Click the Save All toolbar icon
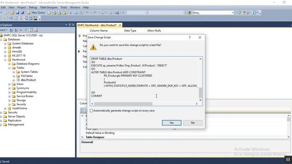Viewport: 292px width, 164px height. 22,13
